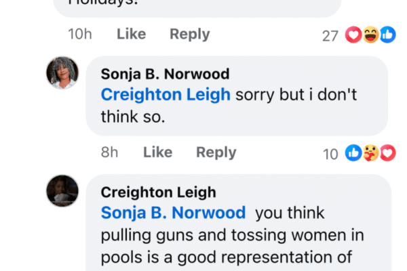Viewport: 407px width, 271px height.
Task: Click the blue thumbs-up icon beside 10
Action: [x=354, y=154]
